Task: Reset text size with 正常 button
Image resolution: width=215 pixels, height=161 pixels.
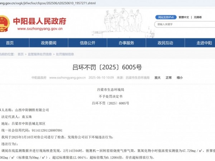Action: (x=168, y=78)
